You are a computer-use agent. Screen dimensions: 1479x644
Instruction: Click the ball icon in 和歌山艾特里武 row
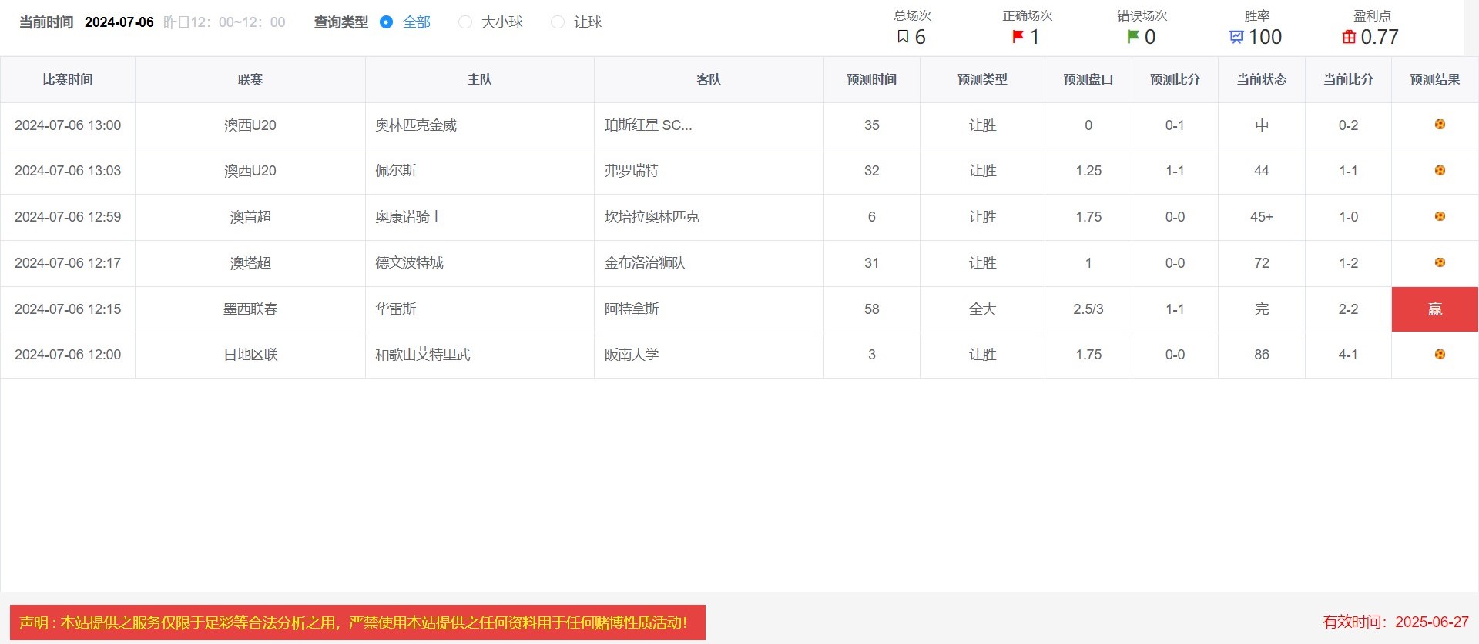pos(1440,355)
